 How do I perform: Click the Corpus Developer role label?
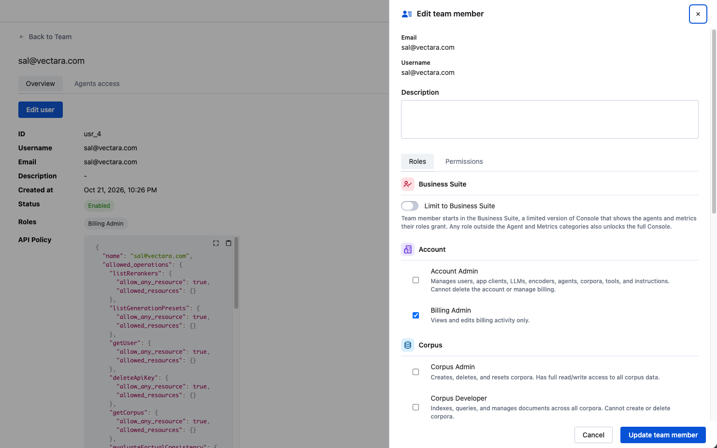coord(459,398)
